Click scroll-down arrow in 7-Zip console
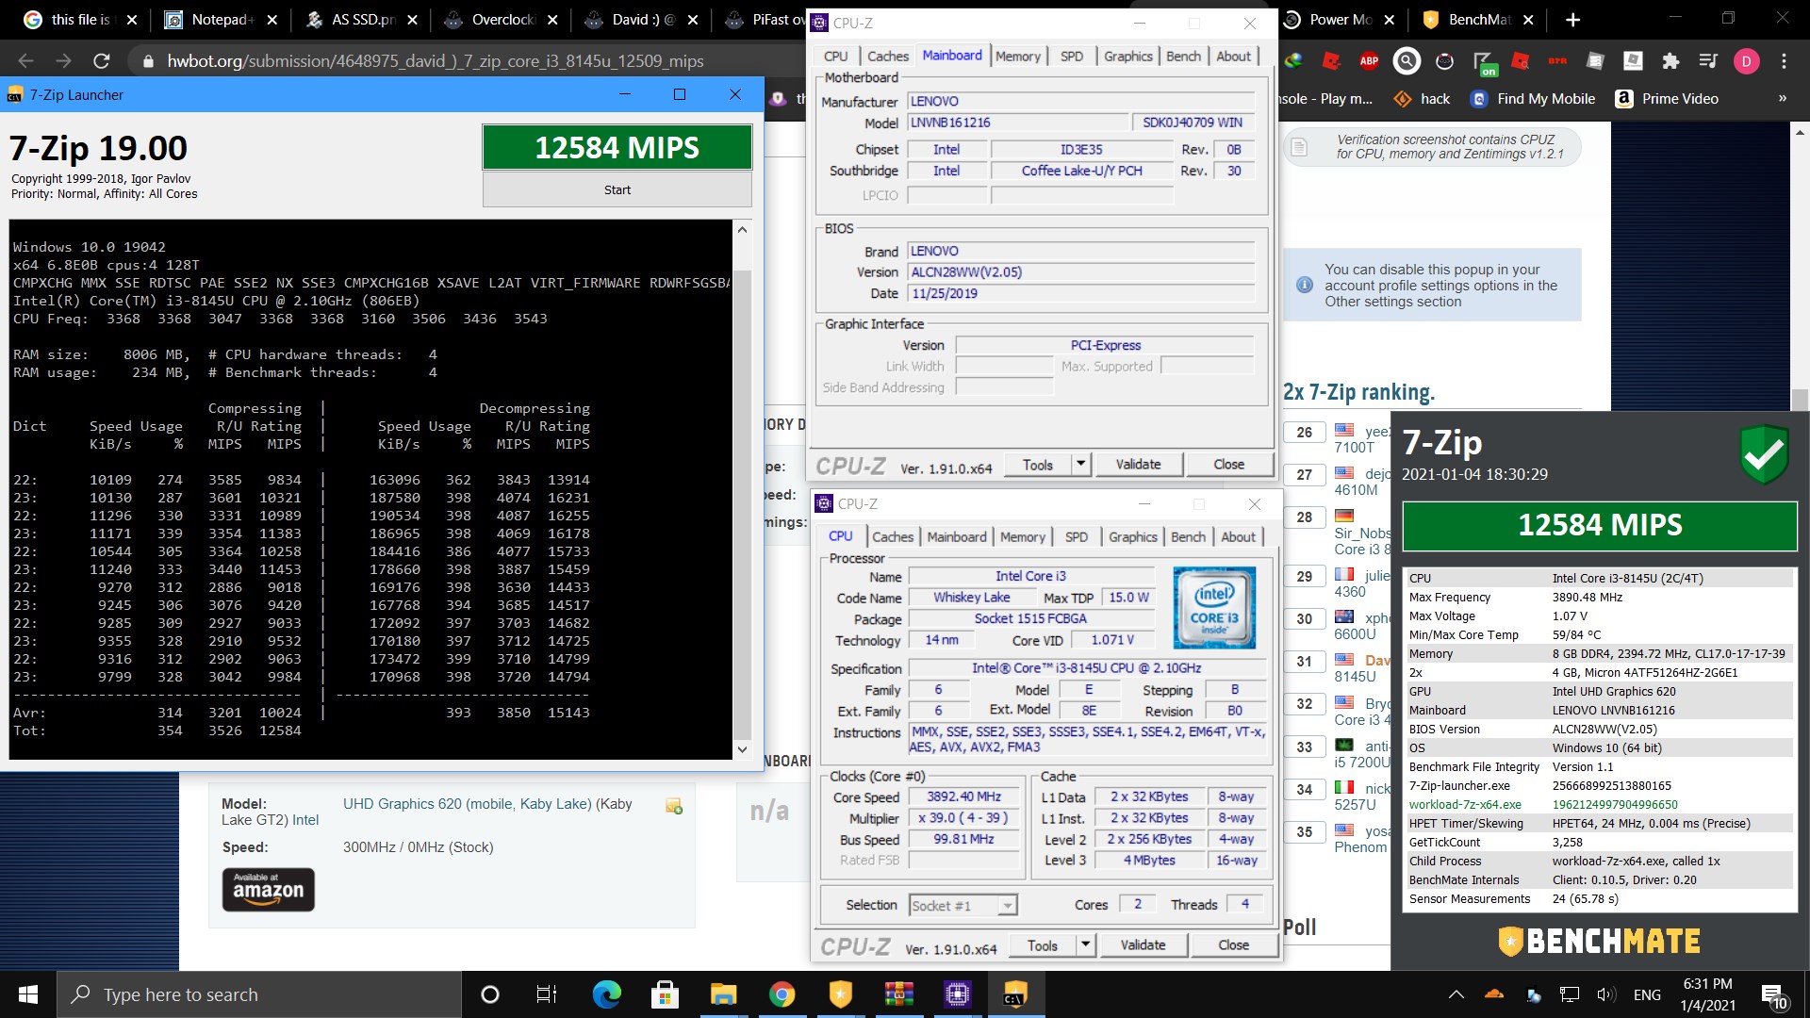Screen dimensions: 1810x1018 (x=742, y=750)
